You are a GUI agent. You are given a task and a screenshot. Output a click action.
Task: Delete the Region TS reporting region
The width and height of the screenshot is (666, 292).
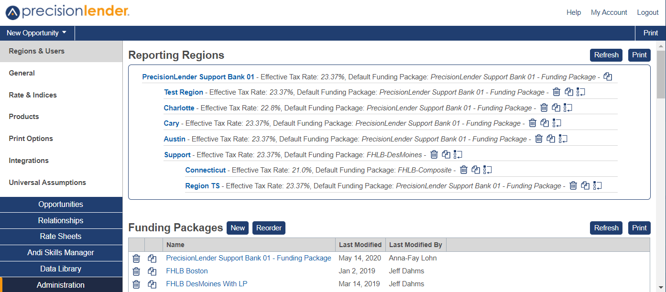click(x=573, y=185)
